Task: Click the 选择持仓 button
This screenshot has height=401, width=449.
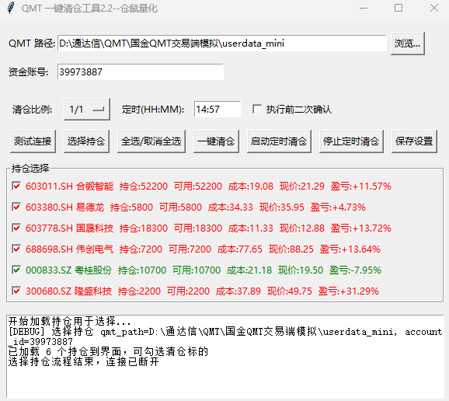Action: coord(86,141)
